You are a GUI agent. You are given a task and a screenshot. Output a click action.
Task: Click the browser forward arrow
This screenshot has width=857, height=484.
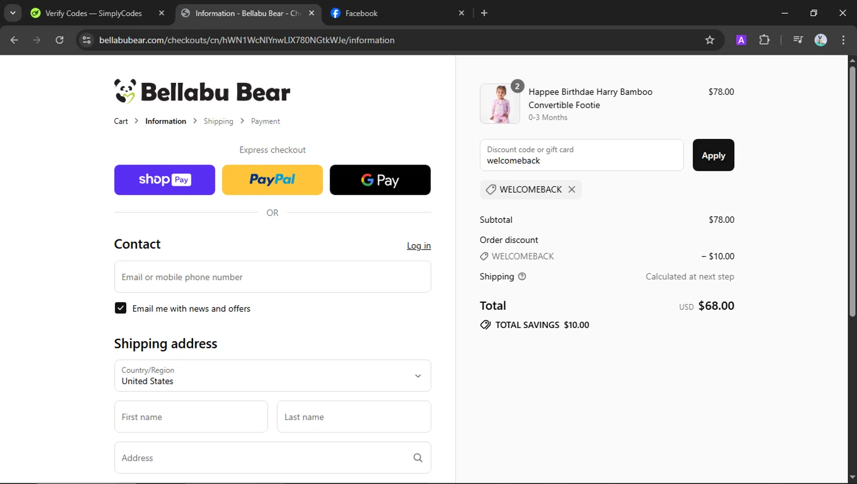point(37,40)
